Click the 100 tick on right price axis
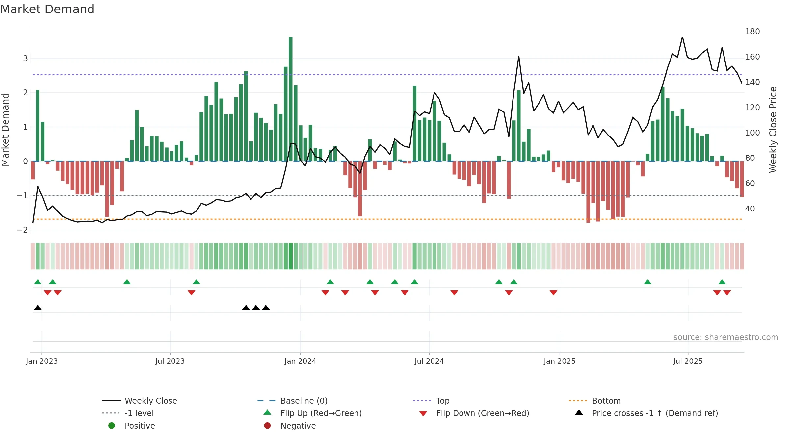The width and height of the screenshot is (790, 444). coord(752,133)
